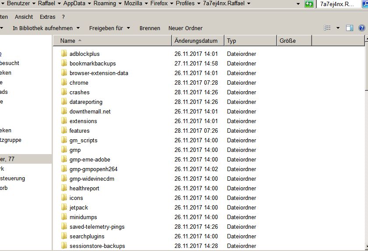Click the features folder icon

click(64, 131)
